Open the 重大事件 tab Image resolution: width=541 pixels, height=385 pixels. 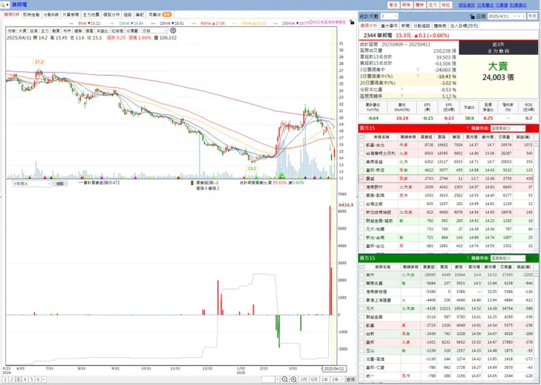389,26
